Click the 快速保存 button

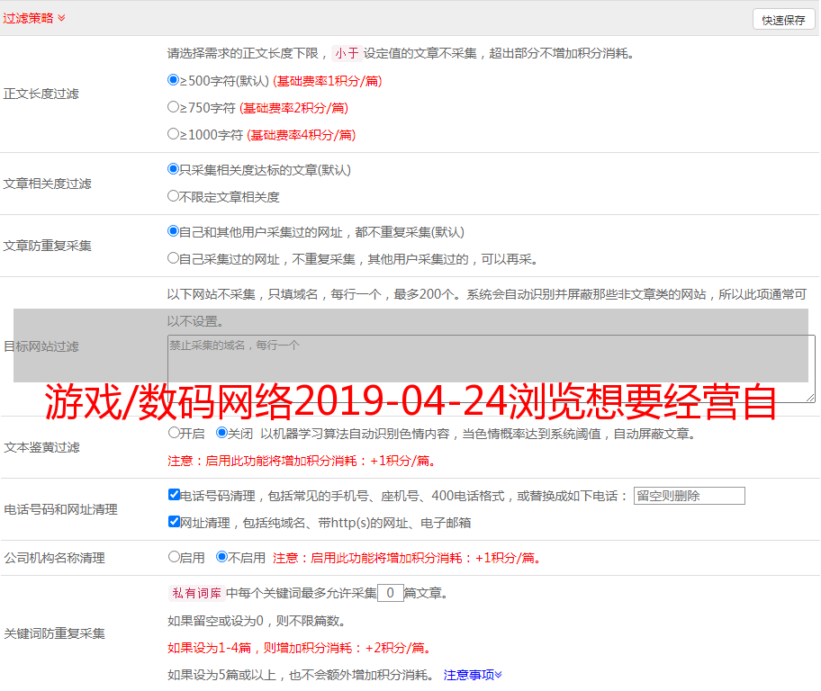783,20
